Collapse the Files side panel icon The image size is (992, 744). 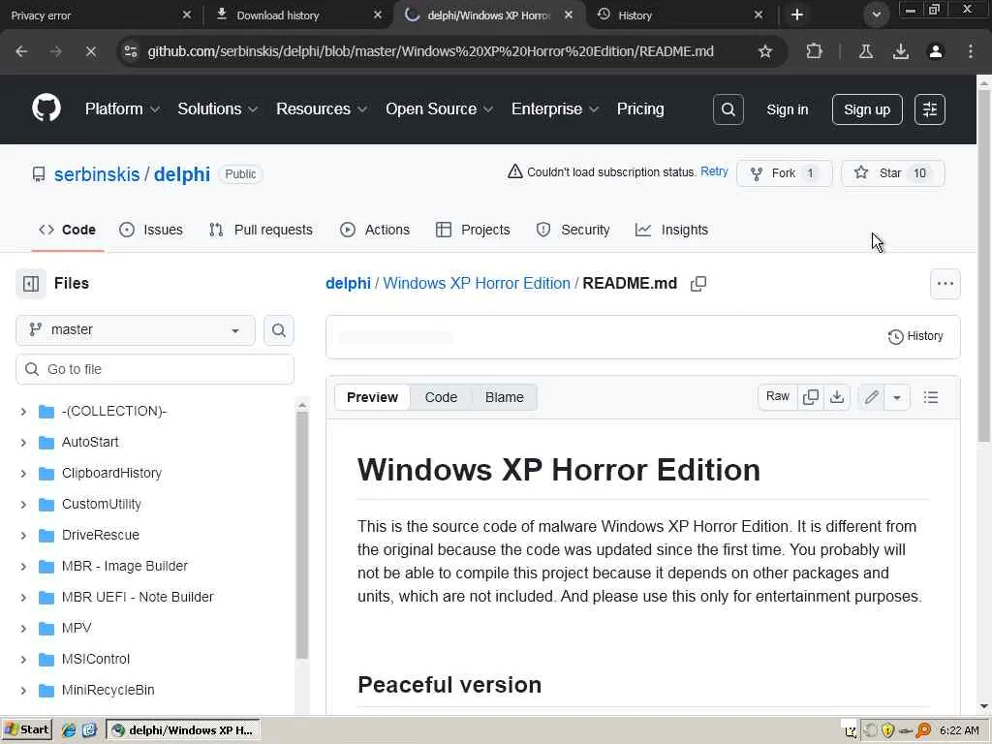coord(31,284)
